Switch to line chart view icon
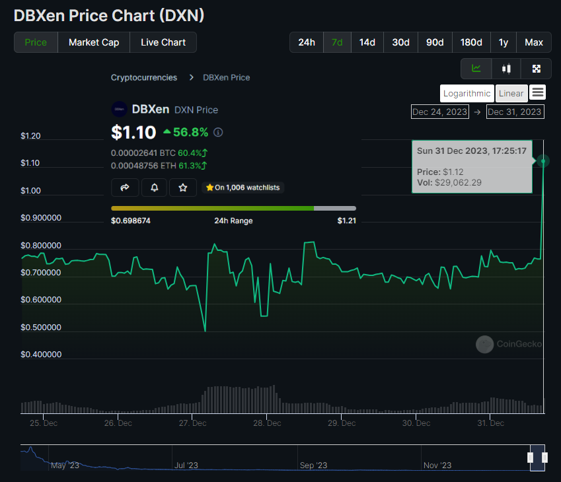561x482 pixels. tap(476, 68)
